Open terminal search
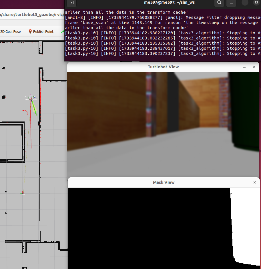 click(x=219, y=3)
